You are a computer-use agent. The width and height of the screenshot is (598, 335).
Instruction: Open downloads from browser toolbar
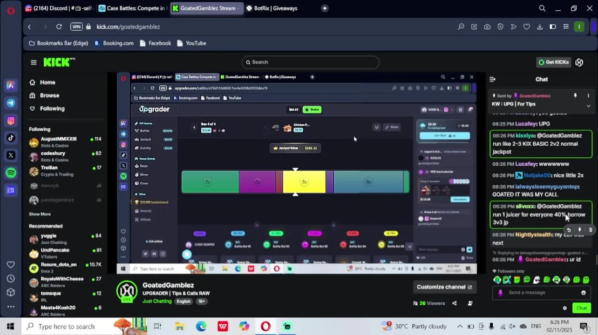[x=540, y=27]
